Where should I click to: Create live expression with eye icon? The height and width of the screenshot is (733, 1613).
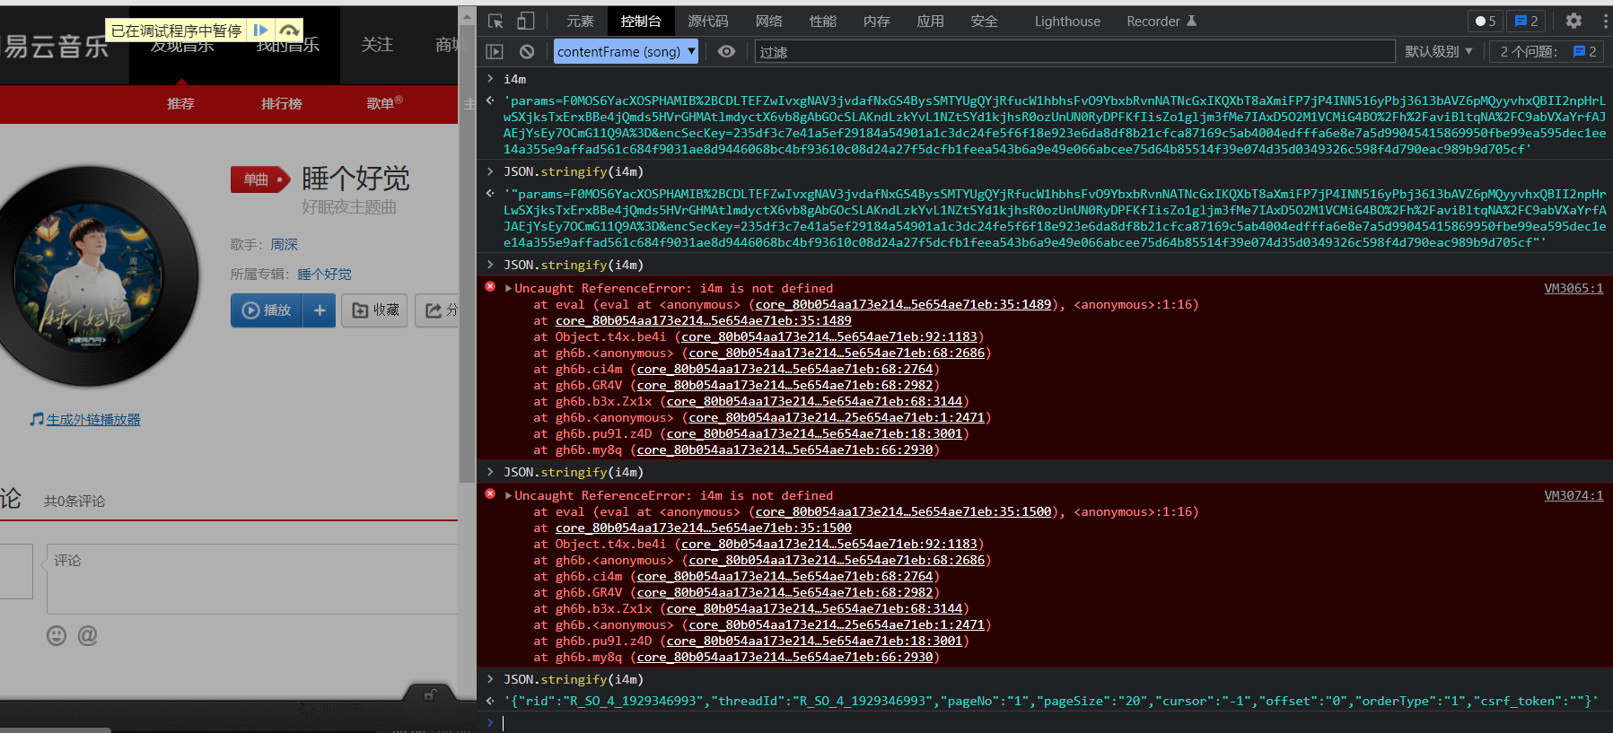pyautogui.click(x=727, y=52)
